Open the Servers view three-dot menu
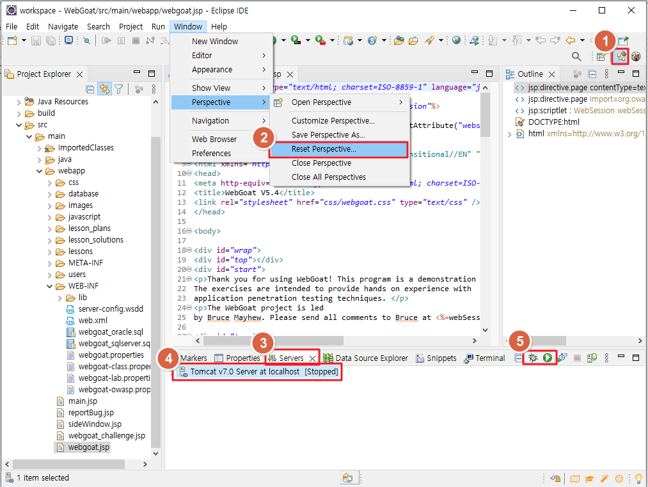Viewport: 648px width, 487px height. (x=606, y=358)
